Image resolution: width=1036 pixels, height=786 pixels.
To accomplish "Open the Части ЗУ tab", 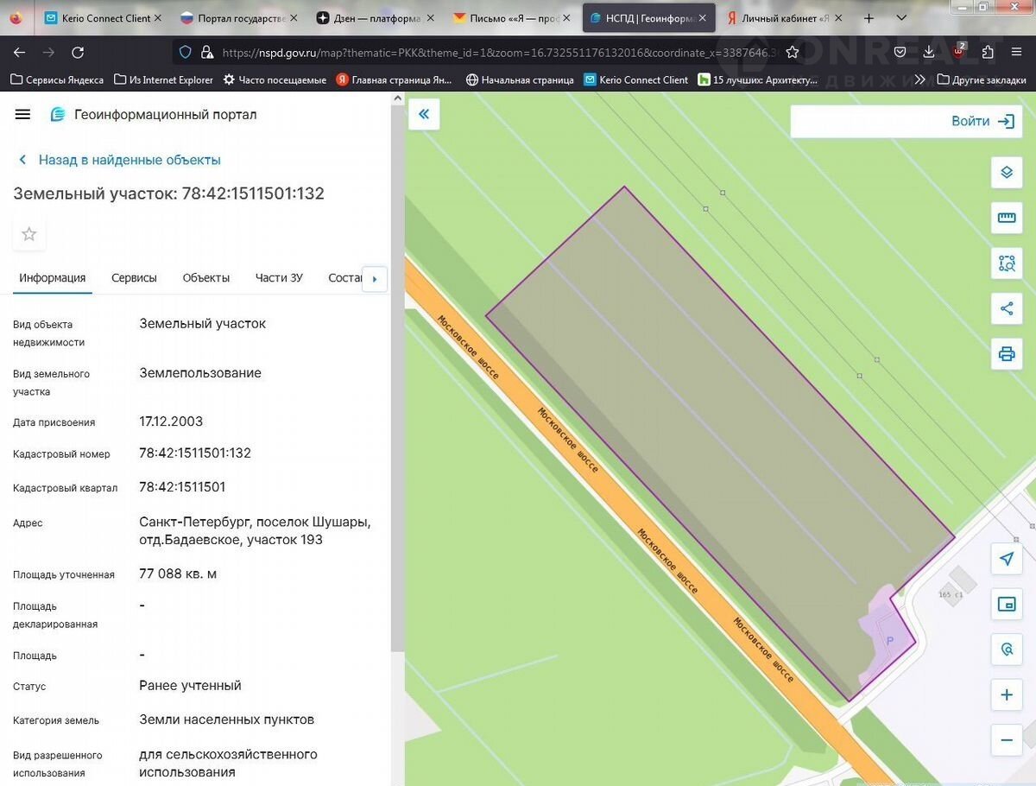I will click(x=279, y=278).
